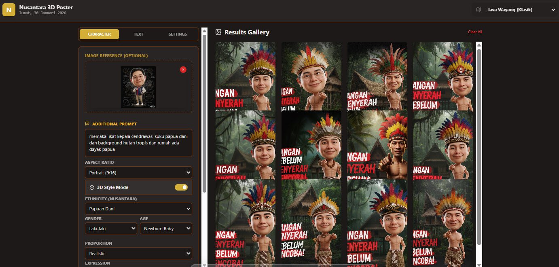Open second-row poster with JANGAN SEBELUM text
The height and width of the screenshot is (267, 559).
[311, 145]
